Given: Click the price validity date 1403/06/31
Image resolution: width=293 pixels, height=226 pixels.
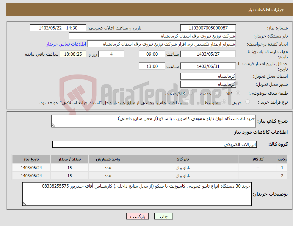Looking at the screenshot, I should point(208,66).
